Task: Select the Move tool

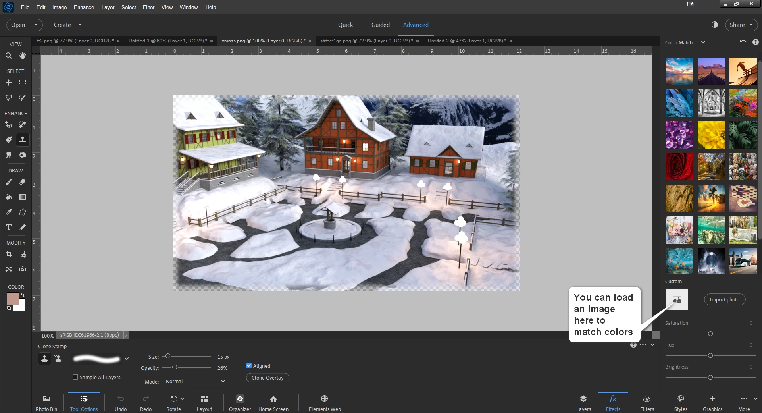Action: pyautogui.click(x=8, y=83)
